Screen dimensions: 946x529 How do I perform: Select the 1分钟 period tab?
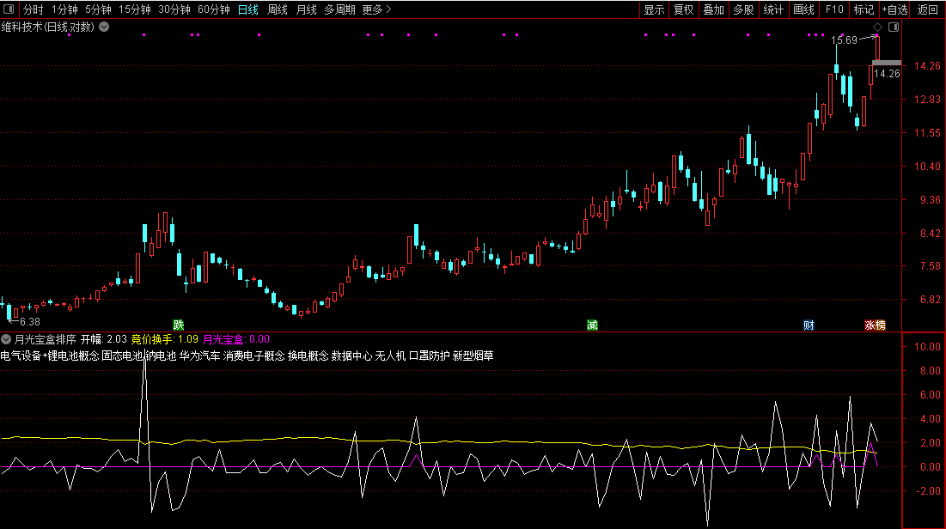(x=64, y=9)
